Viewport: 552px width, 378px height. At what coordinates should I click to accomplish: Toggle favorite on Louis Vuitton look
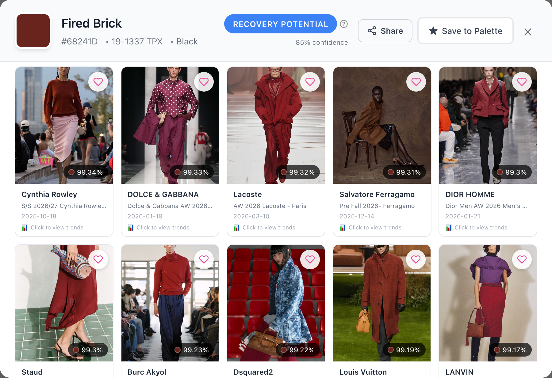click(416, 259)
